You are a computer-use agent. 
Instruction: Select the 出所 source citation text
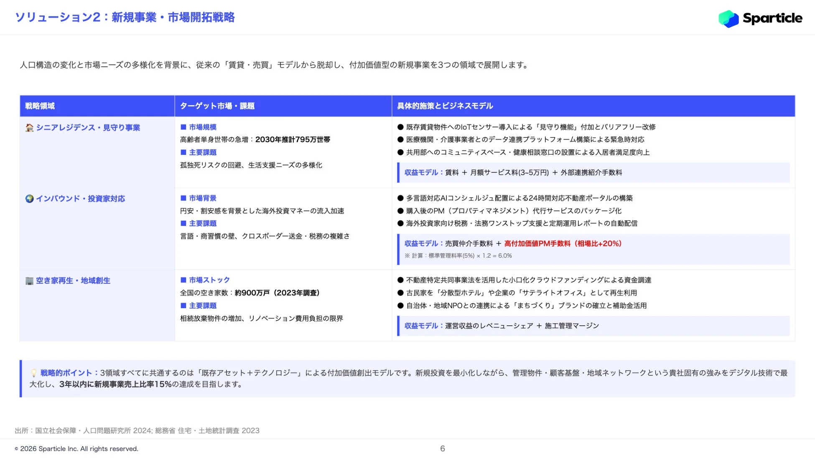137,430
